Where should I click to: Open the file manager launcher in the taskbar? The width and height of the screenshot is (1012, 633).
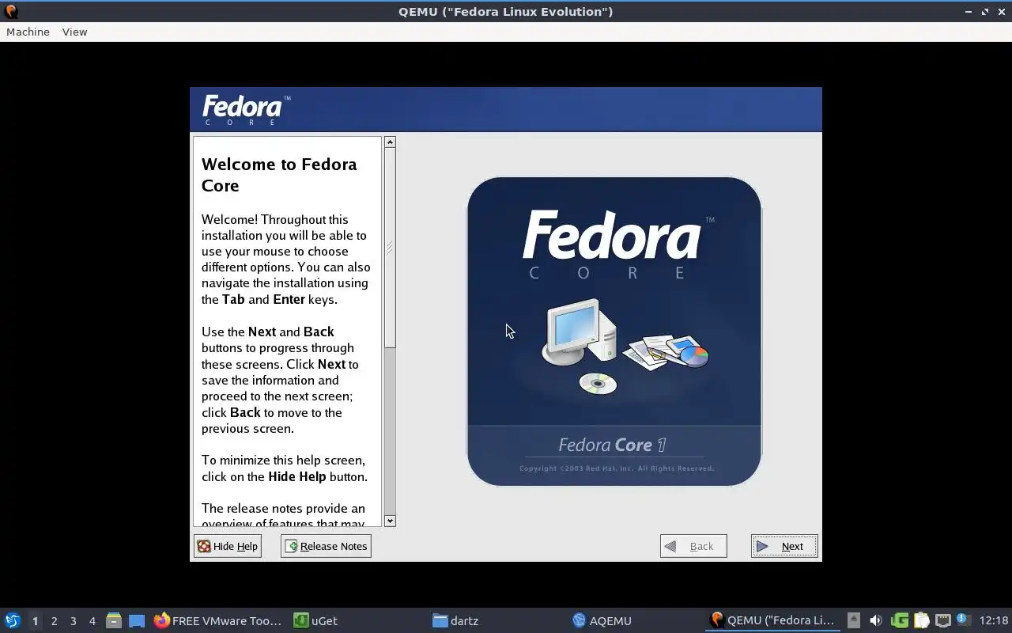pos(114,621)
